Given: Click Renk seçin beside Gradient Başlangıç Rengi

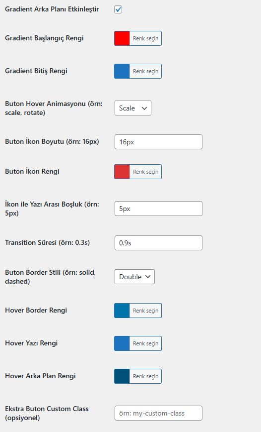Looking at the screenshot, I should [x=145, y=38].
